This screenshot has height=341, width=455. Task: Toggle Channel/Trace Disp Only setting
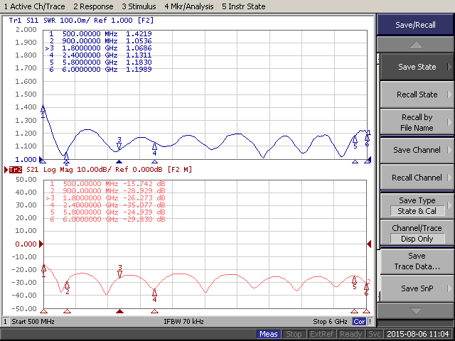417,234
